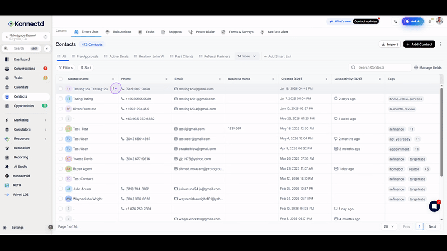
Task: Open the Mortgage Demo account switcher
Action: [26, 37]
